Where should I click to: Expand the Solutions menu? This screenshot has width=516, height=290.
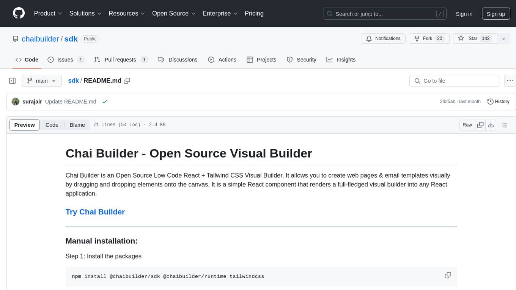pyautogui.click(x=85, y=13)
